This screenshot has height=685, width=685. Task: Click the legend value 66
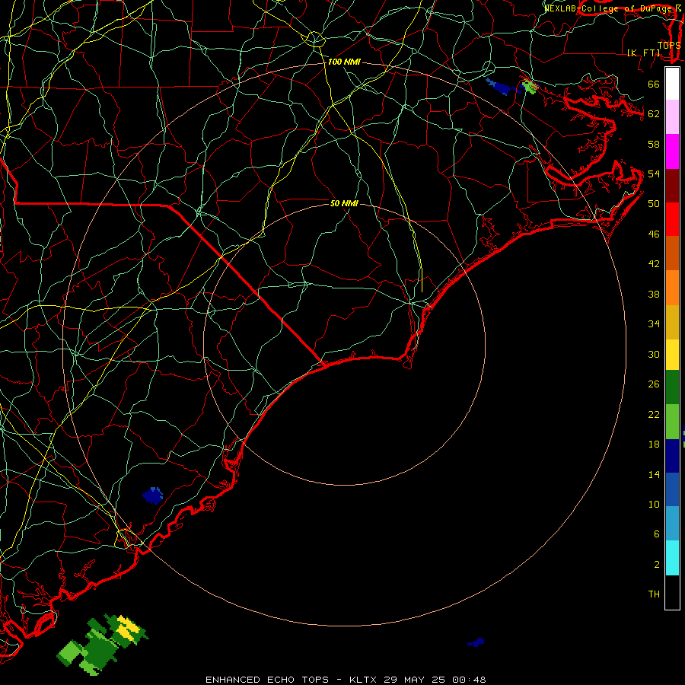654,84
